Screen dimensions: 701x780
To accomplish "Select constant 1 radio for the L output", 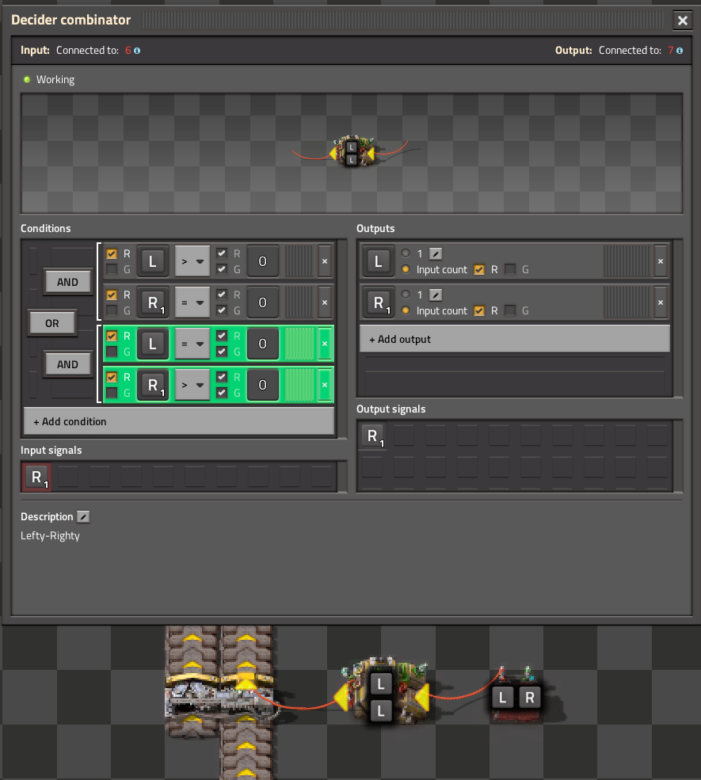I will pos(406,253).
